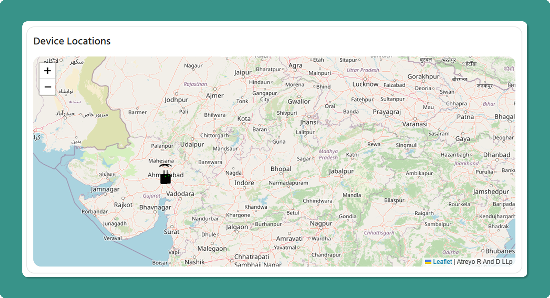Select Rajkot on the map

[x=123, y=205]
